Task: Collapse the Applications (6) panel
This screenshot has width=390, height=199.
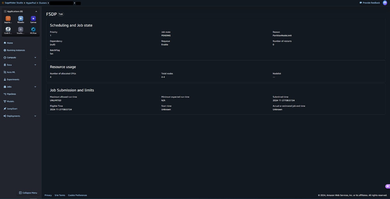Action: [36, 11]
